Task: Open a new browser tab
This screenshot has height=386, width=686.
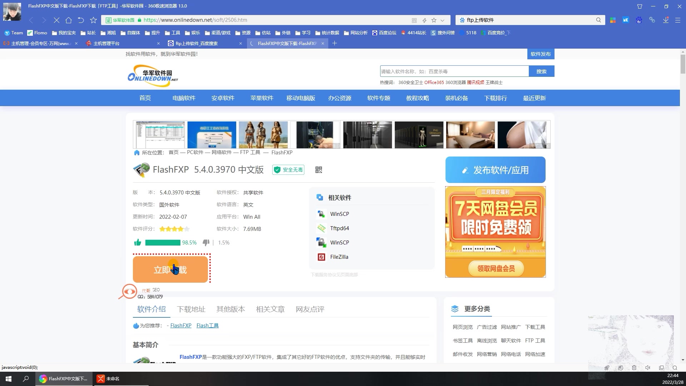Action: coord(334,43)
